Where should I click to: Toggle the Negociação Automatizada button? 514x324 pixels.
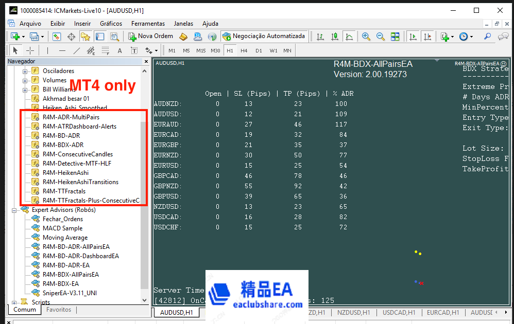point(264,36)
